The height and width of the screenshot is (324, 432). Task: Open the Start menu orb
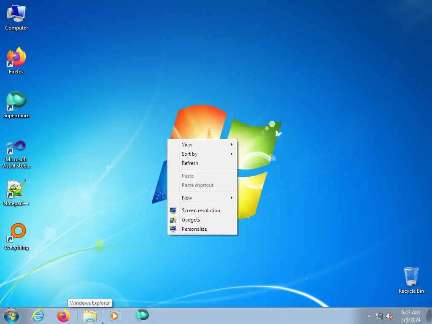point(11,316)
